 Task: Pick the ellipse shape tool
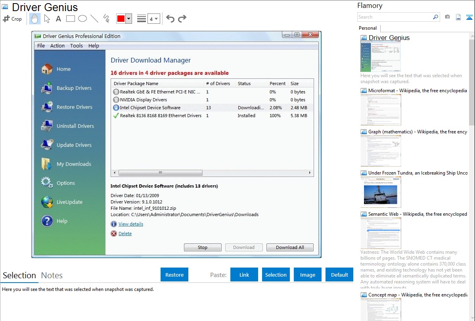[82, 19]
